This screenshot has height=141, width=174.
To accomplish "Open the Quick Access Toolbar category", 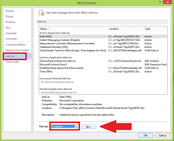I will click(x=17, y=50).
